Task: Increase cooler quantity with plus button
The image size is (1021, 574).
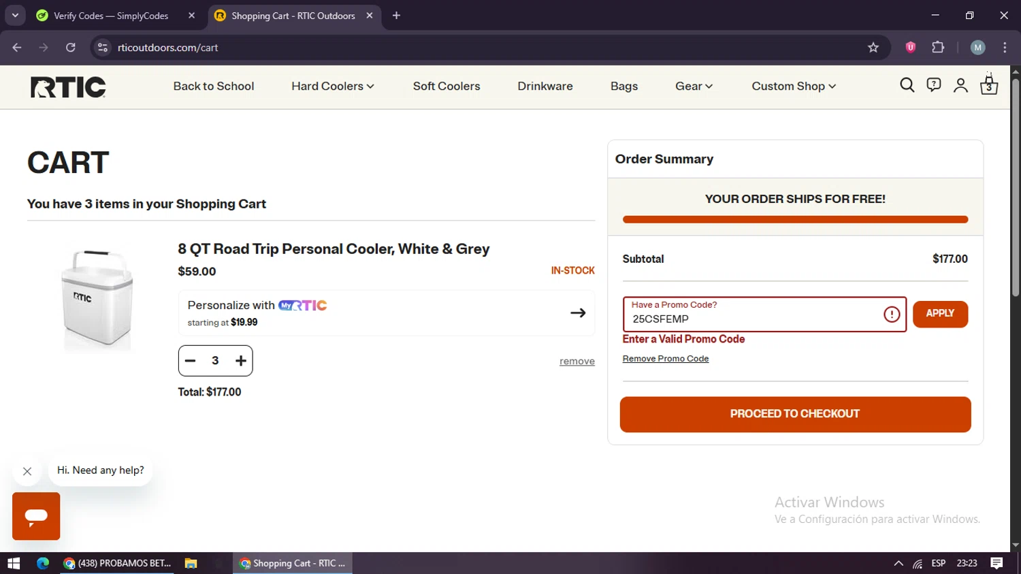Action: point(241,361)
